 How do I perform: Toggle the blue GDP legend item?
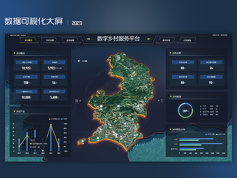coord(64,119)
